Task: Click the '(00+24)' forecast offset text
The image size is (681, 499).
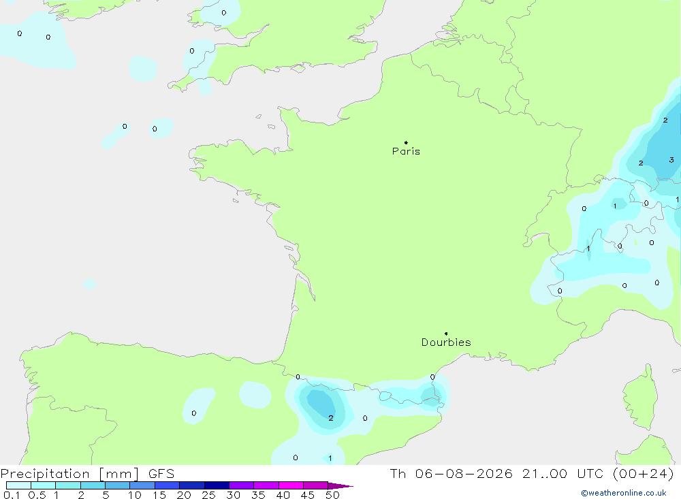Action: tap(644, 473)
